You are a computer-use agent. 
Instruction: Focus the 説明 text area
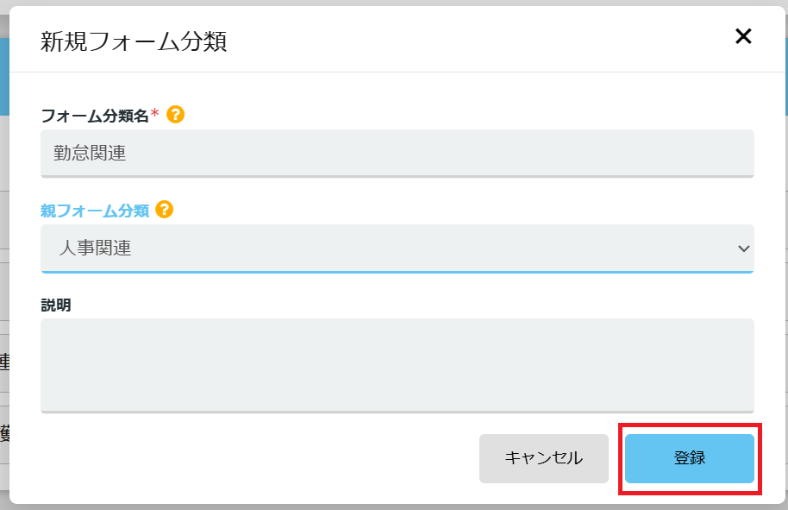pyautogui.click(x=397, y=366)
